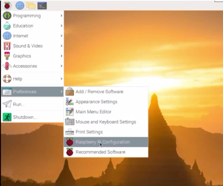The image size is (223, 186).
Task: Expand the Accessories submenu arrow
Action: tap(62, 66)
